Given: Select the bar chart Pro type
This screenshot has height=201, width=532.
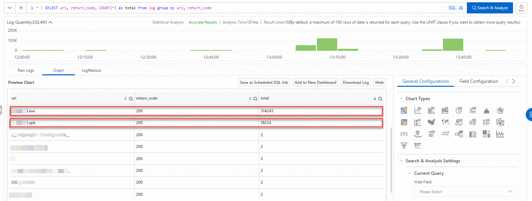Looking at the screenshot, I should tap(431, 134).
